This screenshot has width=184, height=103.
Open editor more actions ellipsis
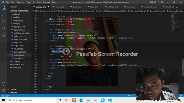(x=181, y=7)
